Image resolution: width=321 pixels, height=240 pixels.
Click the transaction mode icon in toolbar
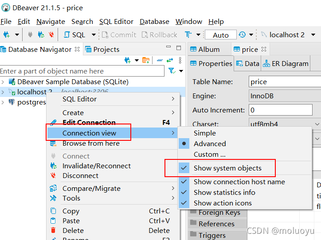(x=188, y=35)
